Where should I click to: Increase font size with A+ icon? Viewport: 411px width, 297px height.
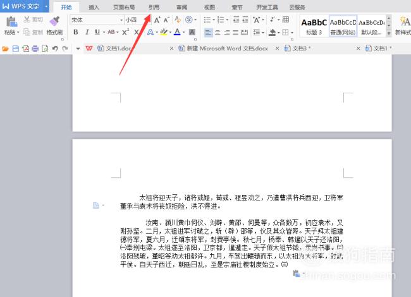[157, 20]
